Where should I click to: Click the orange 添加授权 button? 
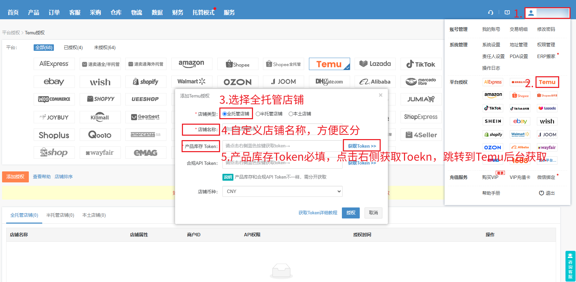pyautogui.click(x=15, y=177)
